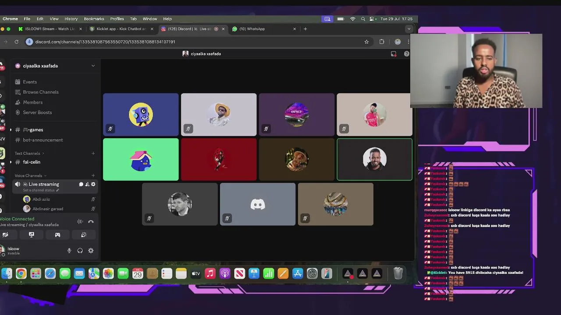561x315 pixels.
Task: Open soundboard button in voice panel
Action: (84, 235)
